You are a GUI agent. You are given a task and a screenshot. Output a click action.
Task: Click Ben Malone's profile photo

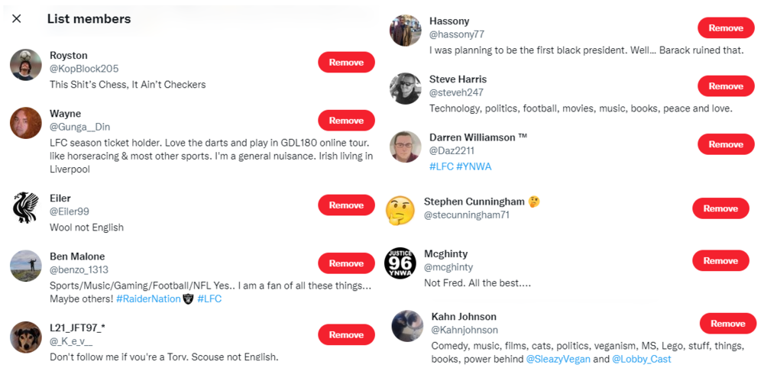point(26,266)
